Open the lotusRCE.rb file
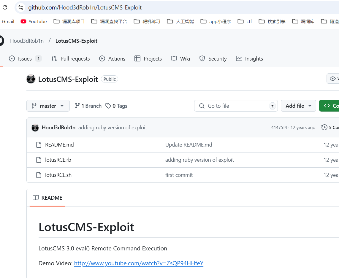This screenshot has width=339, height=278. (x=58, y=160)
